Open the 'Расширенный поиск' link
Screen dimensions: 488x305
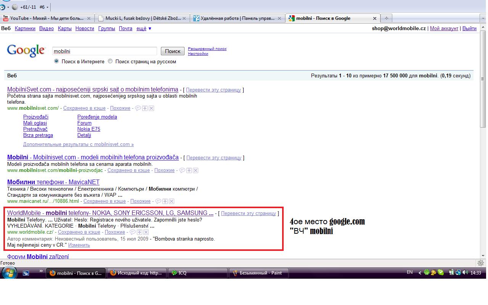click(207, 48)
